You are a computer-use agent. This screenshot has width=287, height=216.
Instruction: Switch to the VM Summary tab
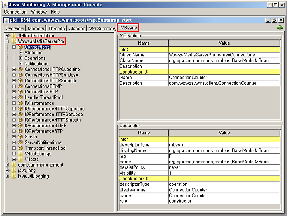pyautogui.click(x=102, y=29)
